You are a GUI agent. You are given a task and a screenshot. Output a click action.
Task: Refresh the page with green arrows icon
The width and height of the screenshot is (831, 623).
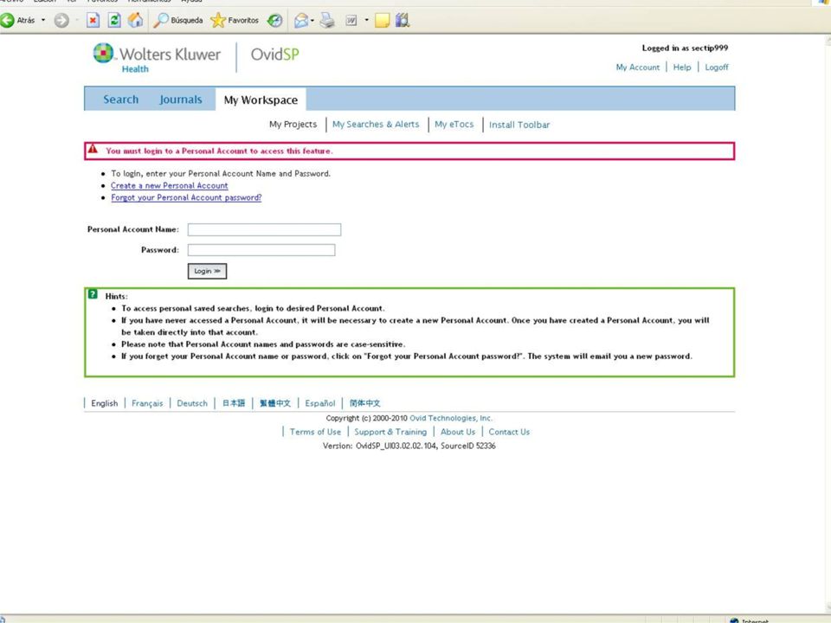pyautogui.click(x=114, y=21)
